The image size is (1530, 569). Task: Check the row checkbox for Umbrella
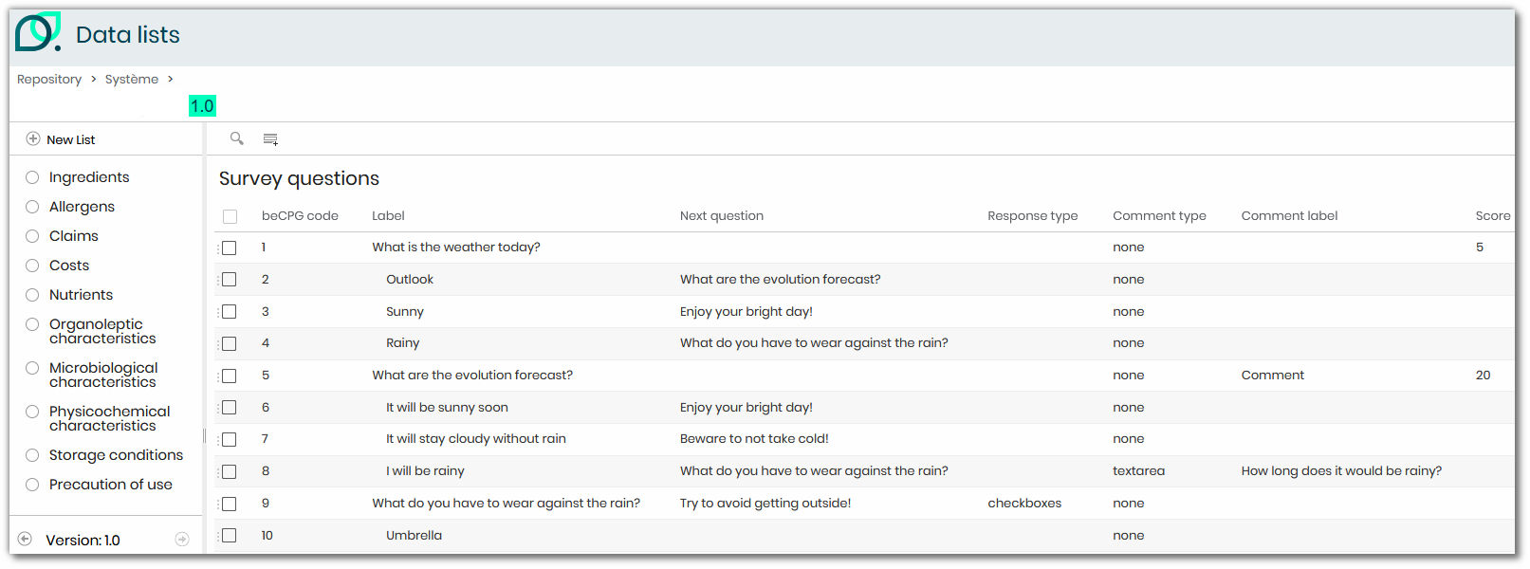pos(230,536)
